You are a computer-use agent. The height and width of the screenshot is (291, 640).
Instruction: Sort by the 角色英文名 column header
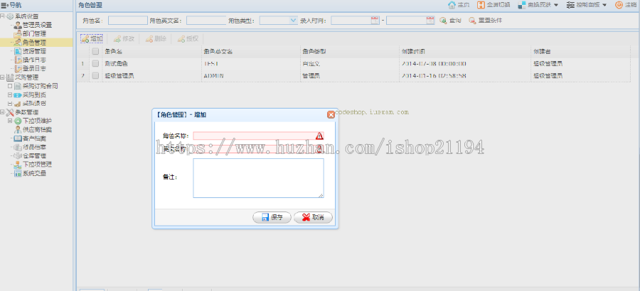(250, 51)
